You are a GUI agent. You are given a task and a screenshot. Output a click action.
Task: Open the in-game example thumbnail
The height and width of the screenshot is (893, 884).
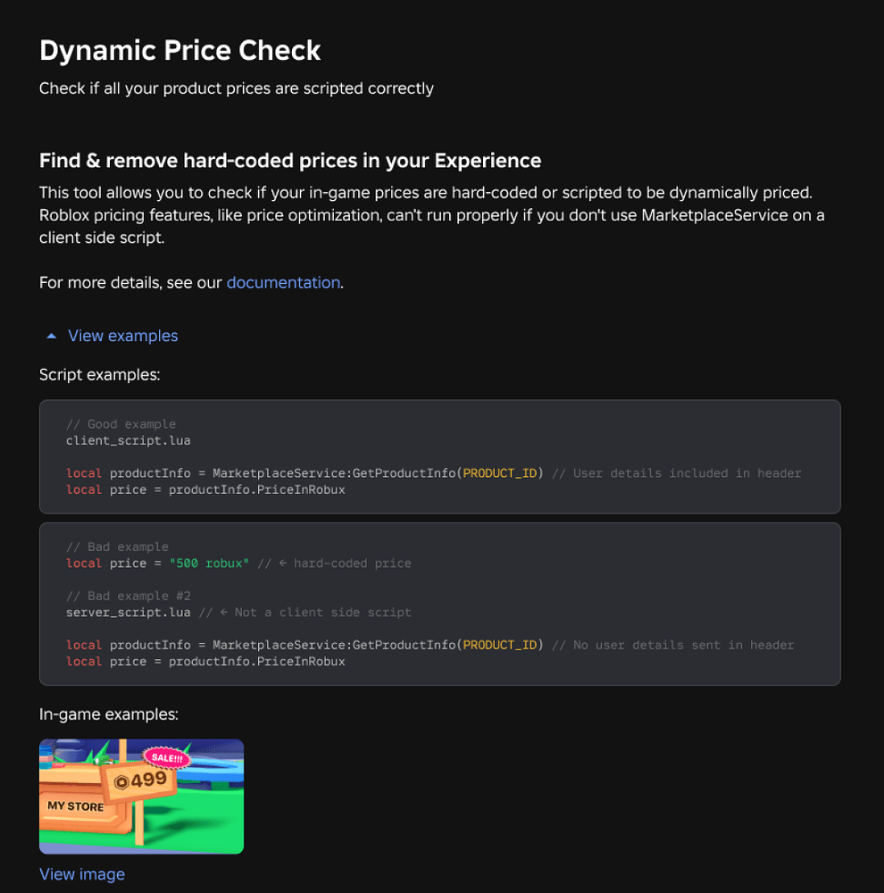coord(140,796)
